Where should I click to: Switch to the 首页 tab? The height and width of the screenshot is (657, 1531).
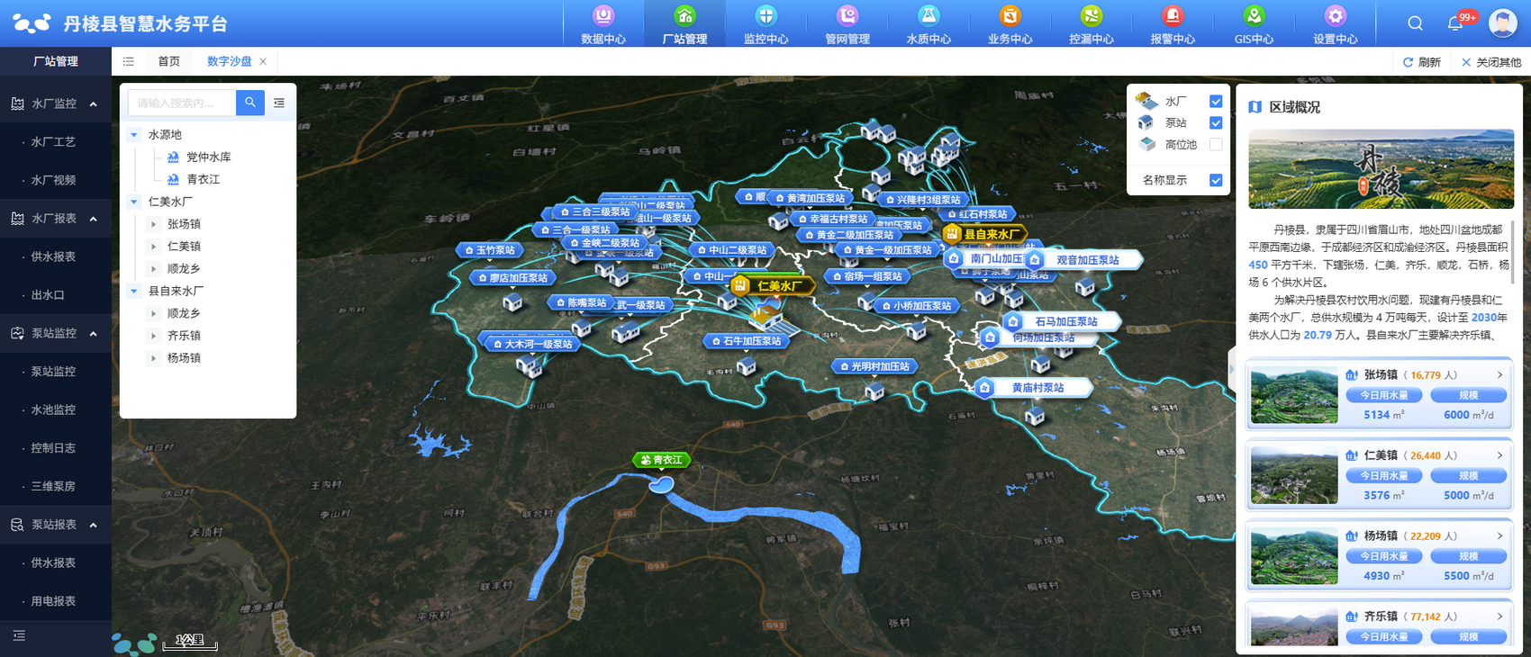point(168,61)
